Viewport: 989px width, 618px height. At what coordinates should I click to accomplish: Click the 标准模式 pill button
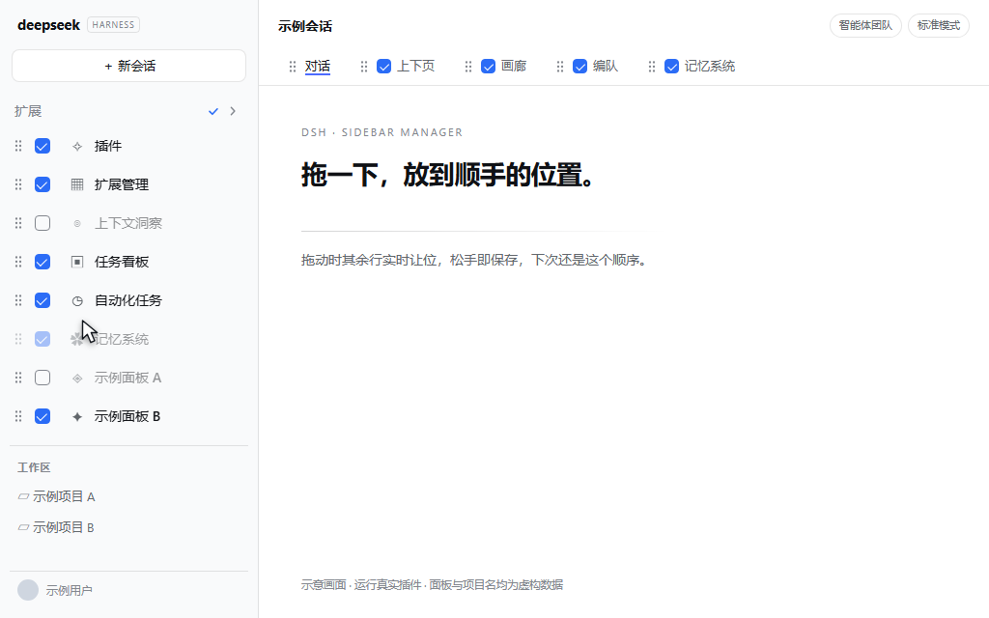(939, 25)
